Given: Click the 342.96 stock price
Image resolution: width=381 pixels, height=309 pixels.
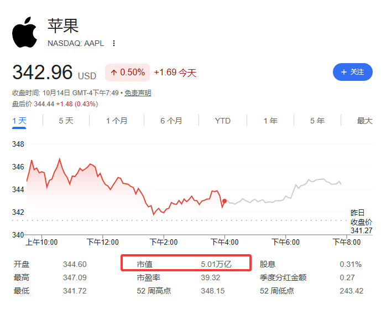Looking at the screenshot, I should point(43,72).
